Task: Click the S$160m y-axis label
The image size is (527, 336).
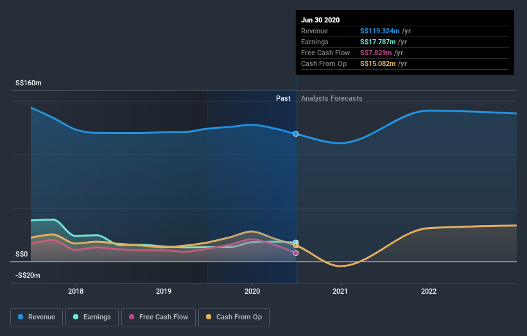Action: pyautogui.click(x=28, y=83)
